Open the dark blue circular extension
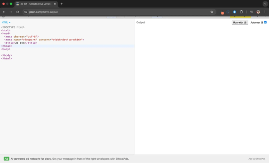The image size is (269, 163). tap(228, 12)
